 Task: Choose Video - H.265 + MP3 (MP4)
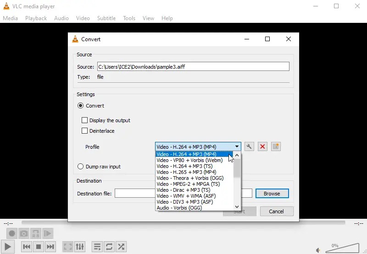click(x=194, y=172)
